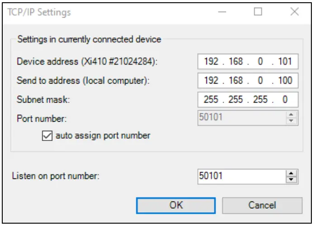Decrease Listen on port number with down arrow

[x=291, y=179]
